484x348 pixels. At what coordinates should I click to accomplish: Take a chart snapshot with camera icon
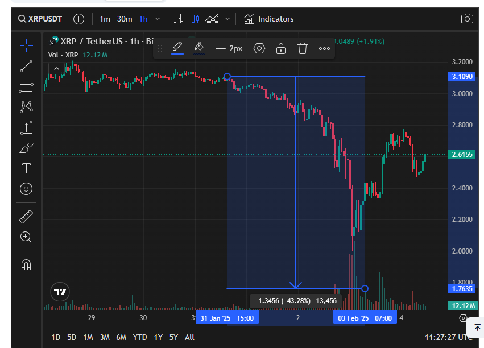[x=467, y=19]
